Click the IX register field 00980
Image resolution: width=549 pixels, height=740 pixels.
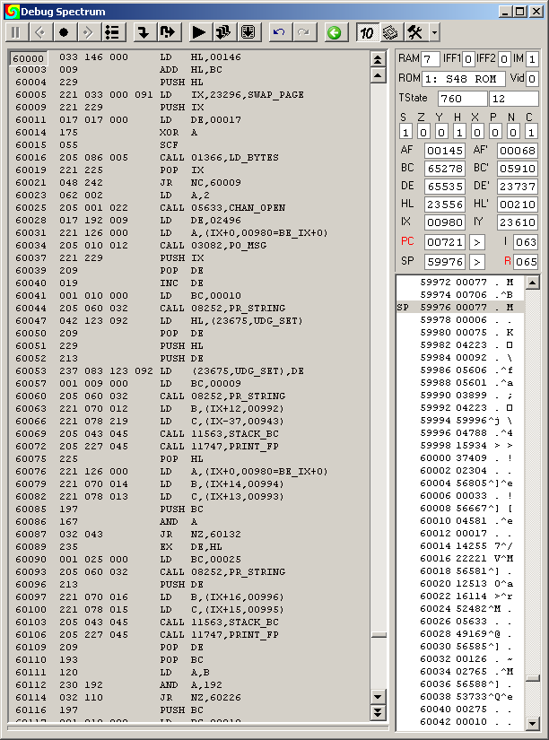445,222
